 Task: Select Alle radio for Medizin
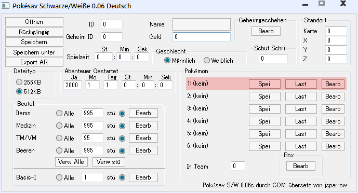59,126
